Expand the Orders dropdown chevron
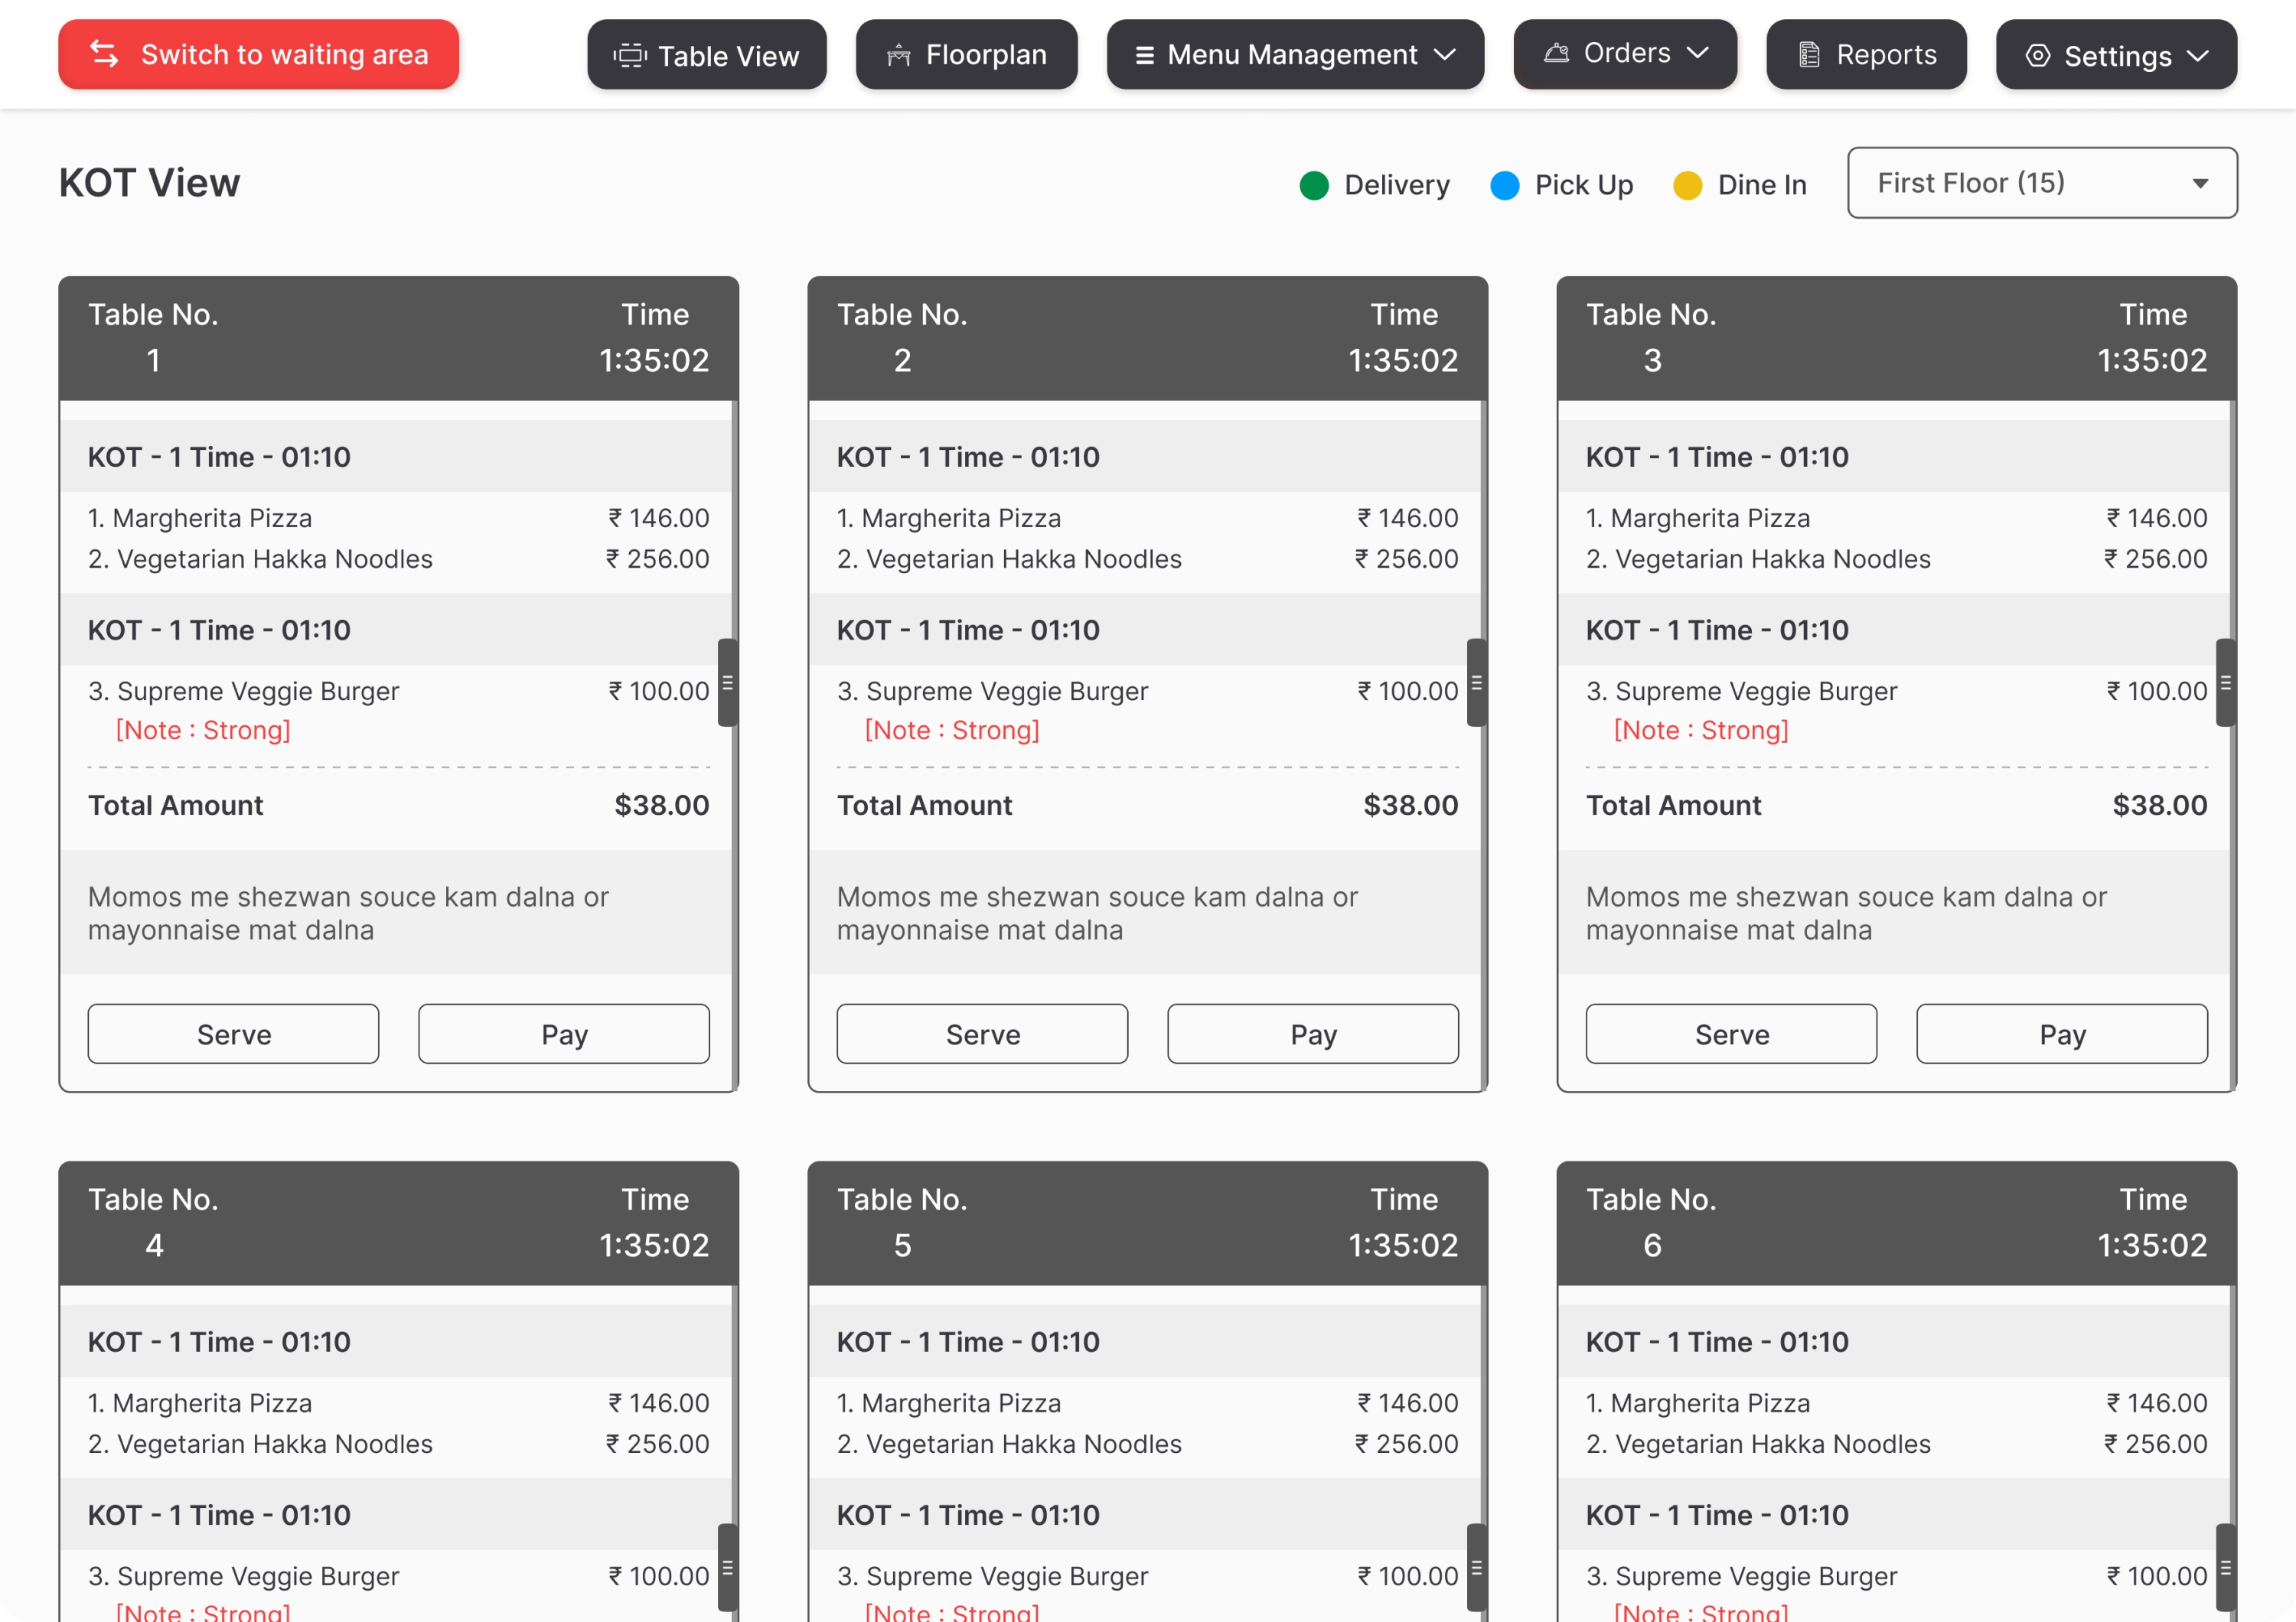2296x1622 pixels. [x=1697, y=52]
